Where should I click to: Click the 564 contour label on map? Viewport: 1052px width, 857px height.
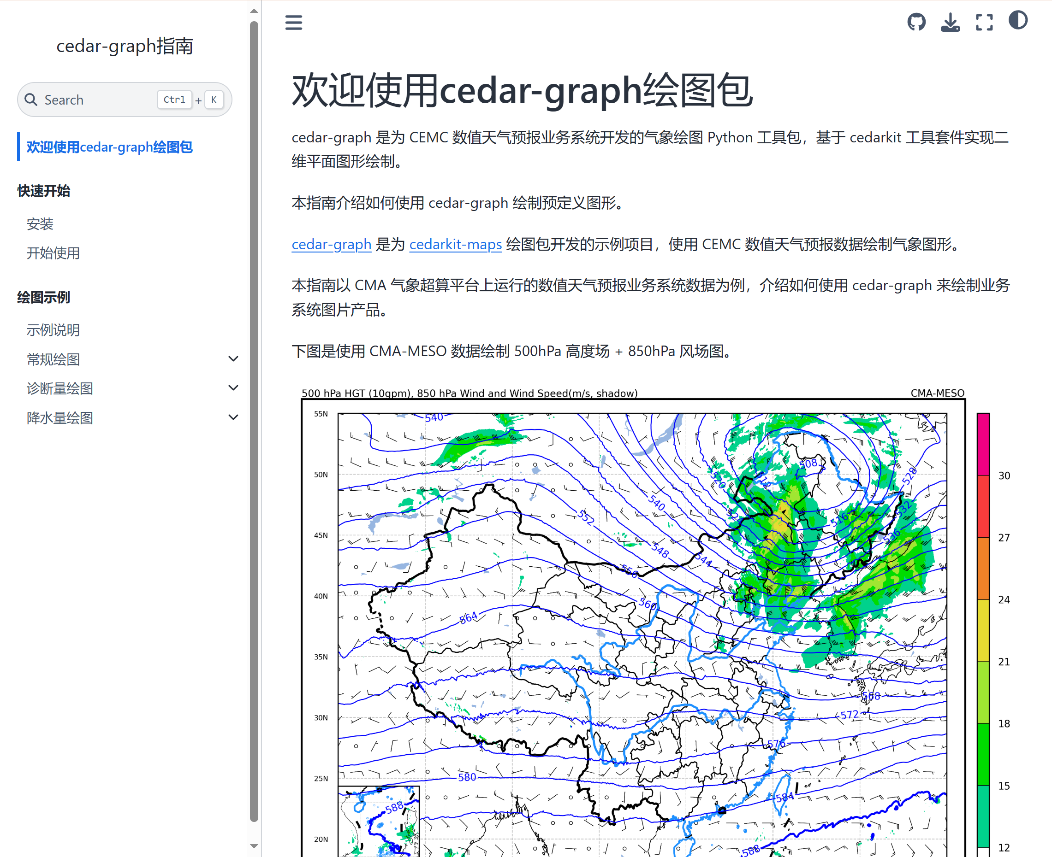pyautogui.click(x=469, y=617)
